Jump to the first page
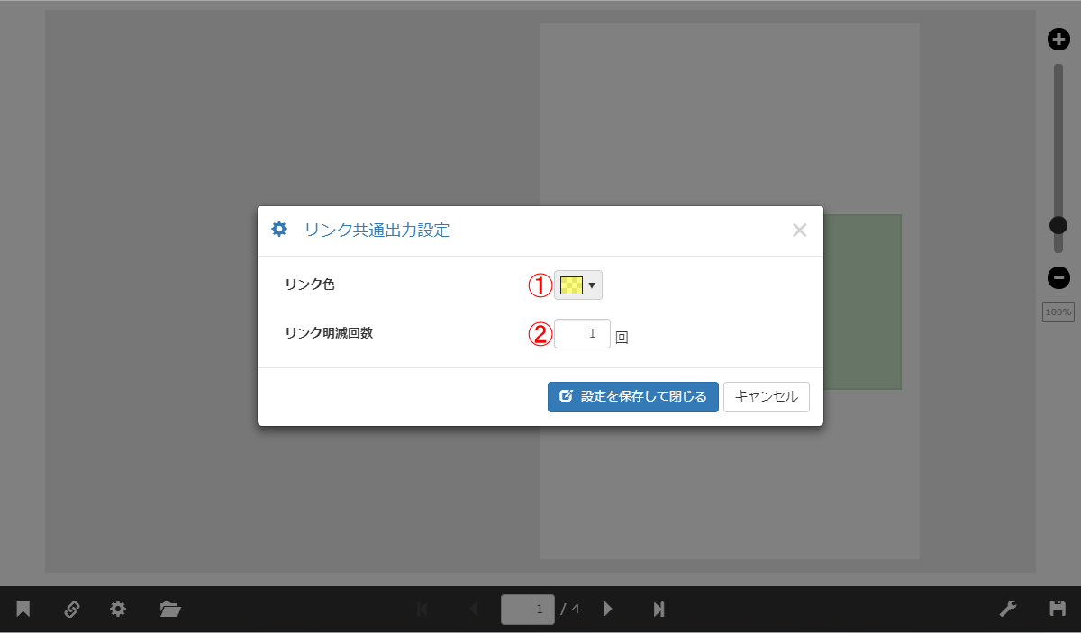1081x633 pixels. coord(422,610)
